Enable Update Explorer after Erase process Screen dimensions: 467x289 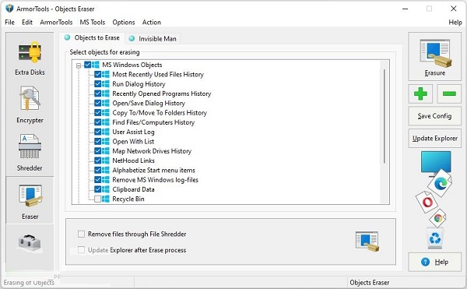81,250
